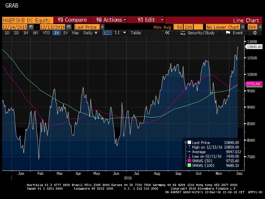Click the 11000 y-axis label
The image size is (265, 199).
click(x=252, y=41)
